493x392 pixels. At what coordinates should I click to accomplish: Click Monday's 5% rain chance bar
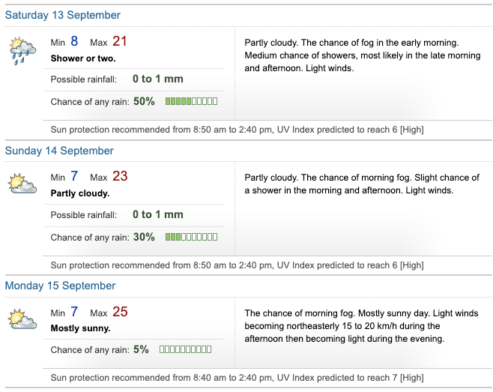coord(186,349)
